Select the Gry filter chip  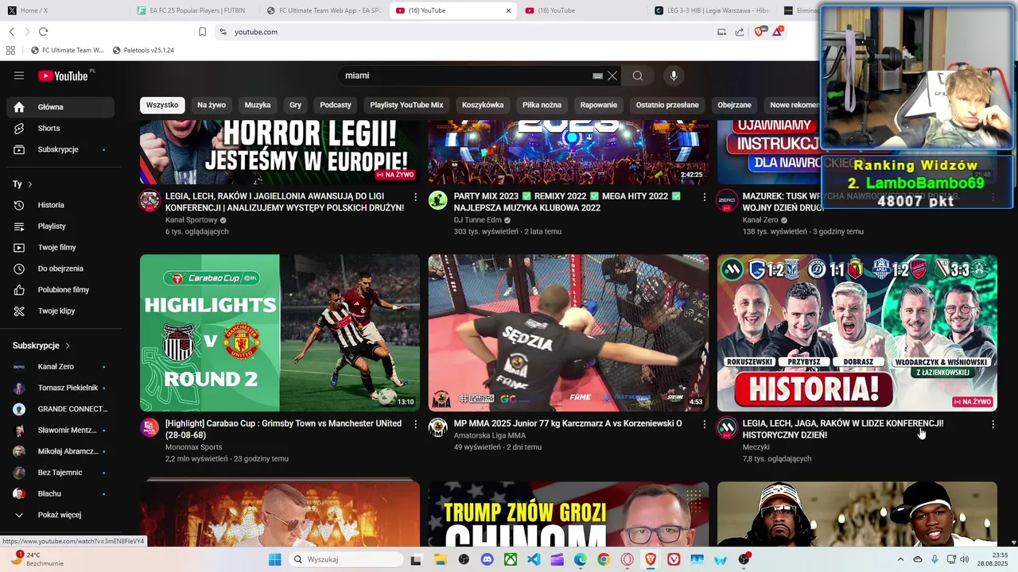click(x=296, y=105)
